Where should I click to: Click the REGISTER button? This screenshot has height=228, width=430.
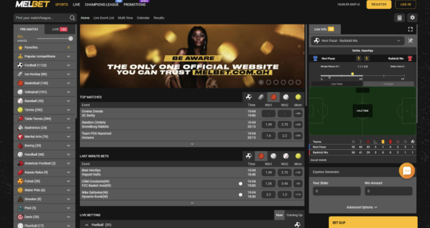[379, 4]
